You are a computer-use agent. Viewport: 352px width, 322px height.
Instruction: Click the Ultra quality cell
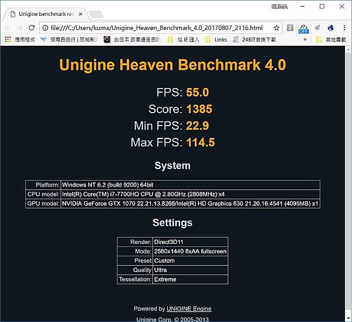click(x=190, y=270)
